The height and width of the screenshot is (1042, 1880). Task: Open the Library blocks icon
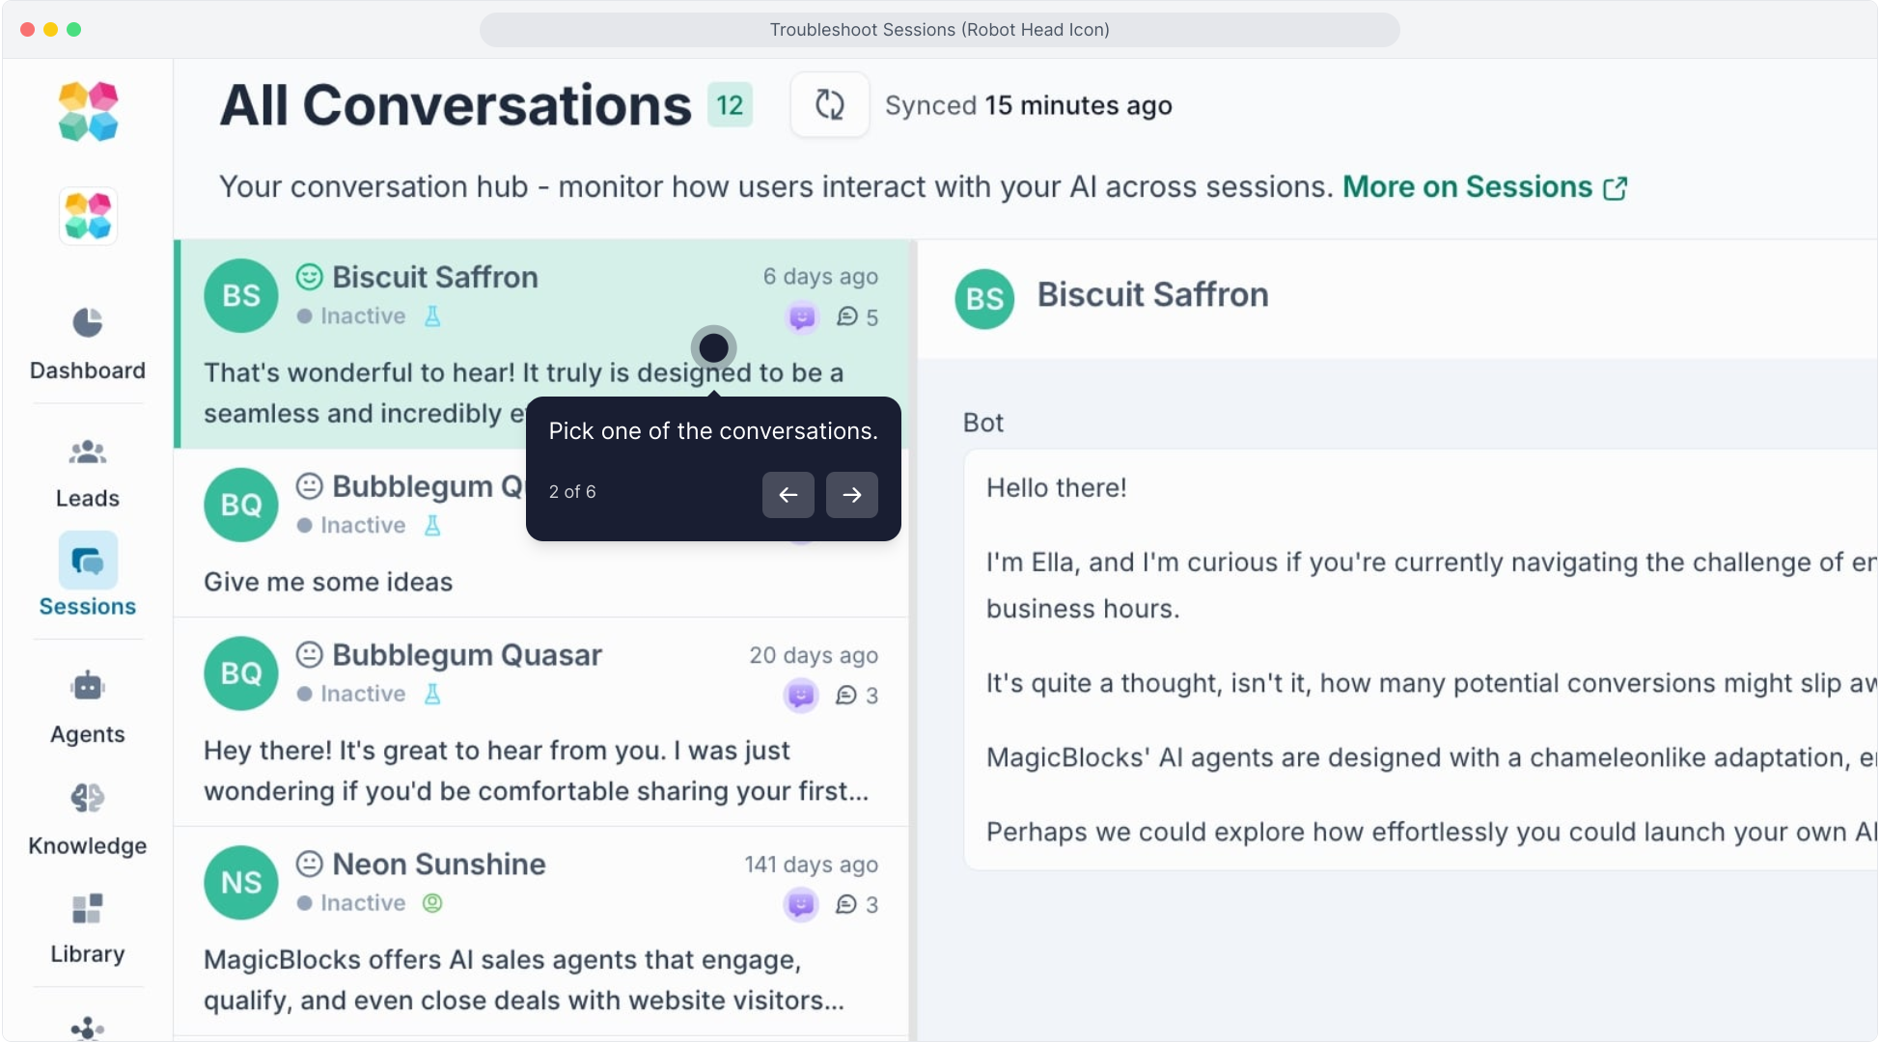click(x=88, y=908)
